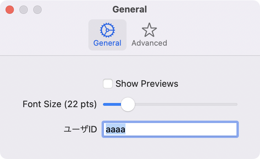Screen dimensions: 260x159
Task: Click the blue filled slider portion
Action: 112,104
